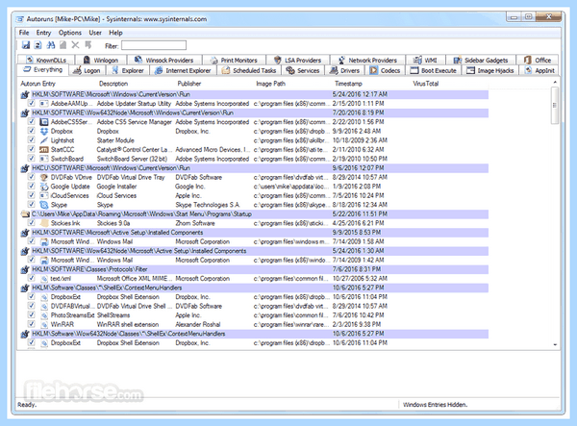Click the AdobeCS5Ser entry icon
The image size is (577, 426).
[44, 122]
